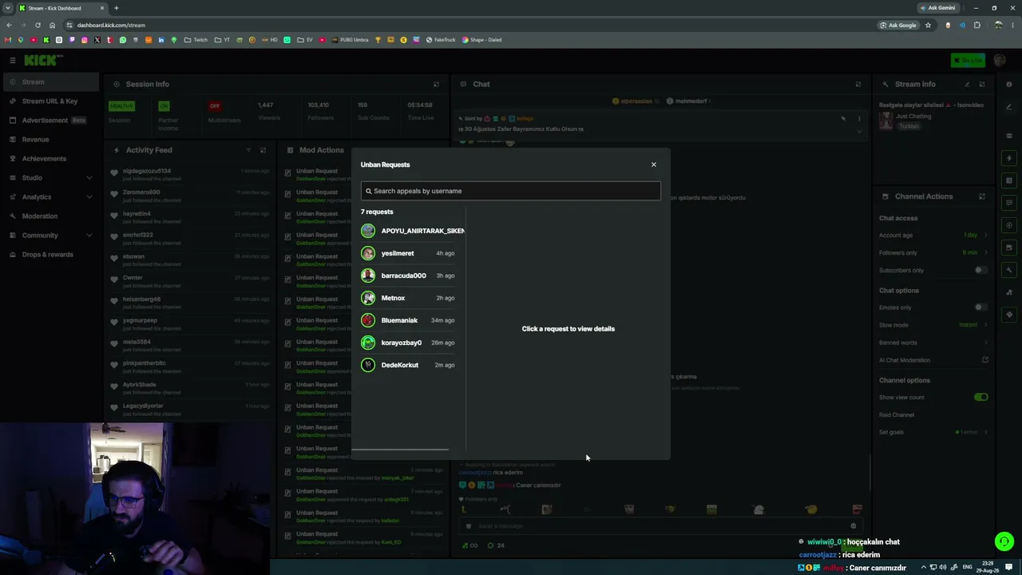Click the lightning bolt icon on right rail
Image resolution: width=1022 pixels, height=575 pixels.
pos(1009,158)
